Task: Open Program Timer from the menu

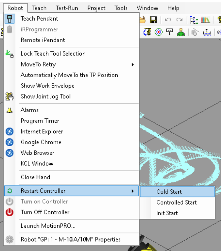Action: click(71, 121)
